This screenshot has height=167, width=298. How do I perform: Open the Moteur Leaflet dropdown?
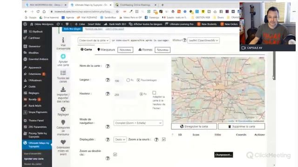[x=203, y=40]
